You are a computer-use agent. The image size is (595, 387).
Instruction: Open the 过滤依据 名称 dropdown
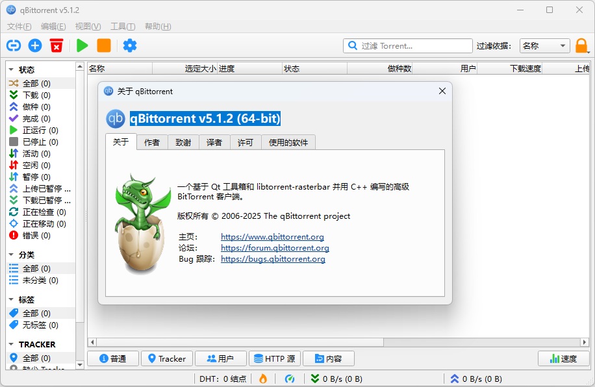pos(544,46)
